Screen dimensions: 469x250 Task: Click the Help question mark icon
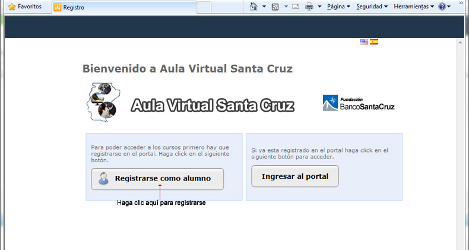click(x=442, y=7)
